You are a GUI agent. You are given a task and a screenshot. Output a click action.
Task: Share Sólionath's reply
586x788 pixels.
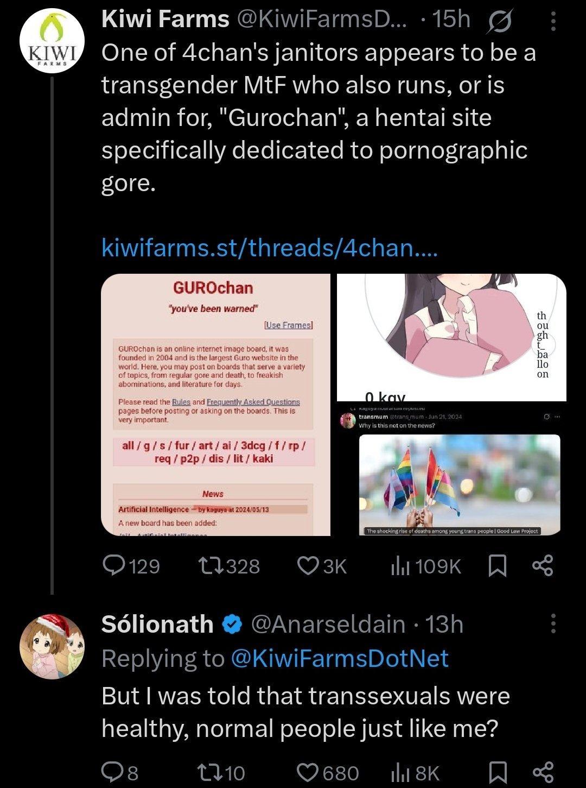543,772
